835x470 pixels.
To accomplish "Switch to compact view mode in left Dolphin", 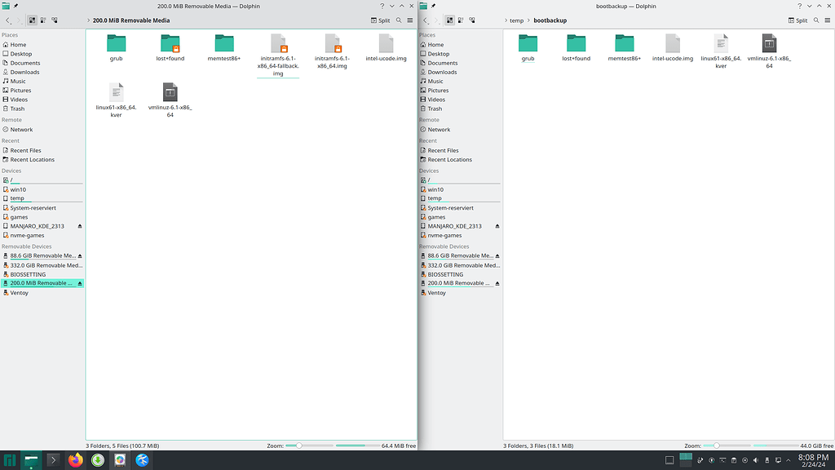I will point(42,20).
